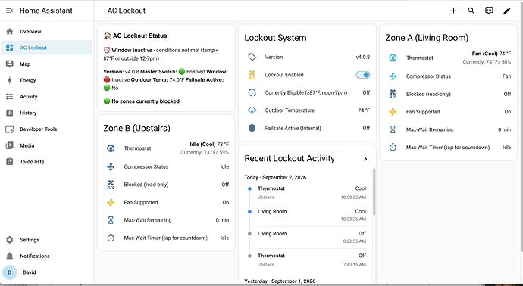Click the Lockout Enabled A/C fan icon
The image size is (523, 286).
252,75
